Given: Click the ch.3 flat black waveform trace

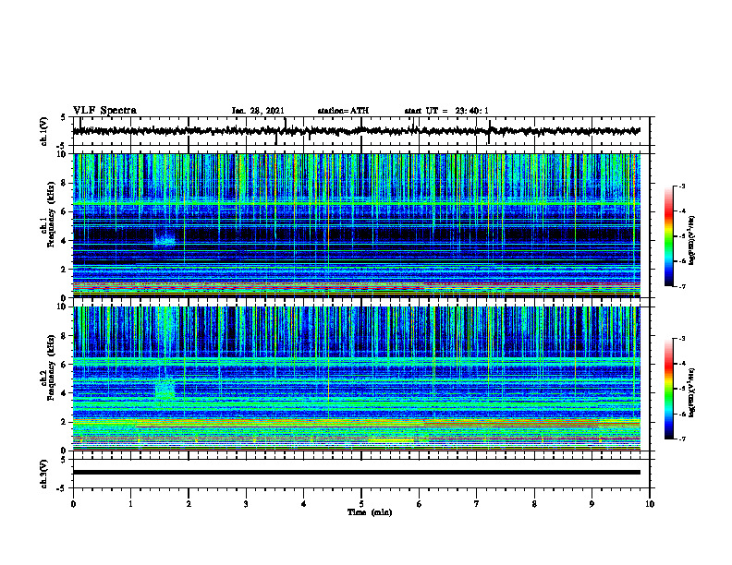Looking at the screenshot, I should tap(357, 473).
